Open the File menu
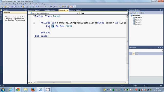The height and width of the screenshot is (92, 164). (x=2, y=4)
